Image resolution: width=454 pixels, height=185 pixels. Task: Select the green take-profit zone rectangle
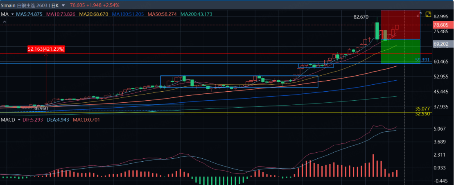coord(400,51)
